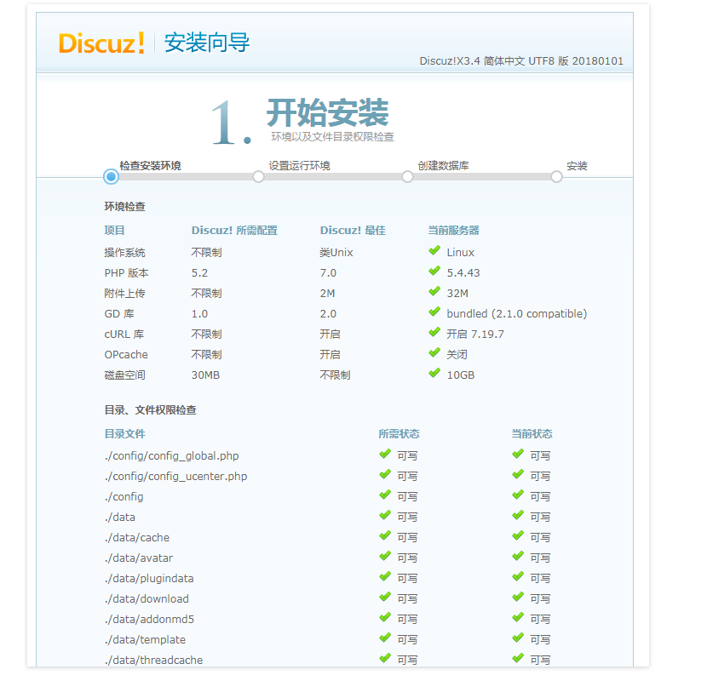Click the 安装向导 header title
The height and width of the screenshot is (675, 707).
click(x=207, y=43)
